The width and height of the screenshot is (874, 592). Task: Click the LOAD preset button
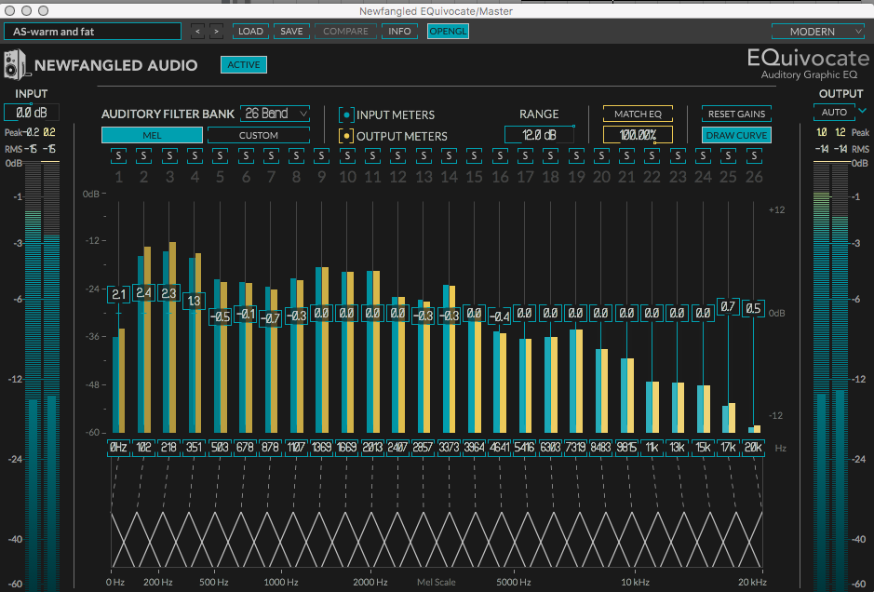(250, 32)
